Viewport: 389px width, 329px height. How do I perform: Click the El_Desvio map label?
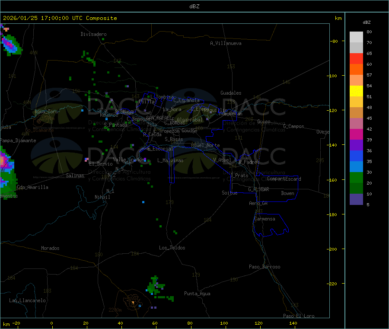[x=101, y=164]
